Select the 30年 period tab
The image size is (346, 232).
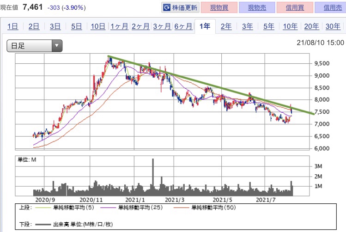pos(333,26)
